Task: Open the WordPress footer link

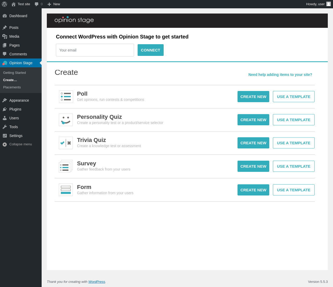Action: [x=97, y=282]
